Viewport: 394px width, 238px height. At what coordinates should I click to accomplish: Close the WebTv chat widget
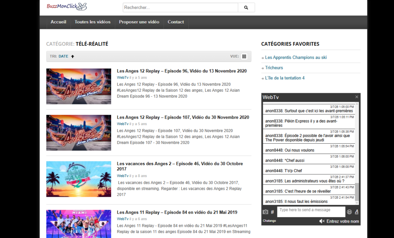357,97
